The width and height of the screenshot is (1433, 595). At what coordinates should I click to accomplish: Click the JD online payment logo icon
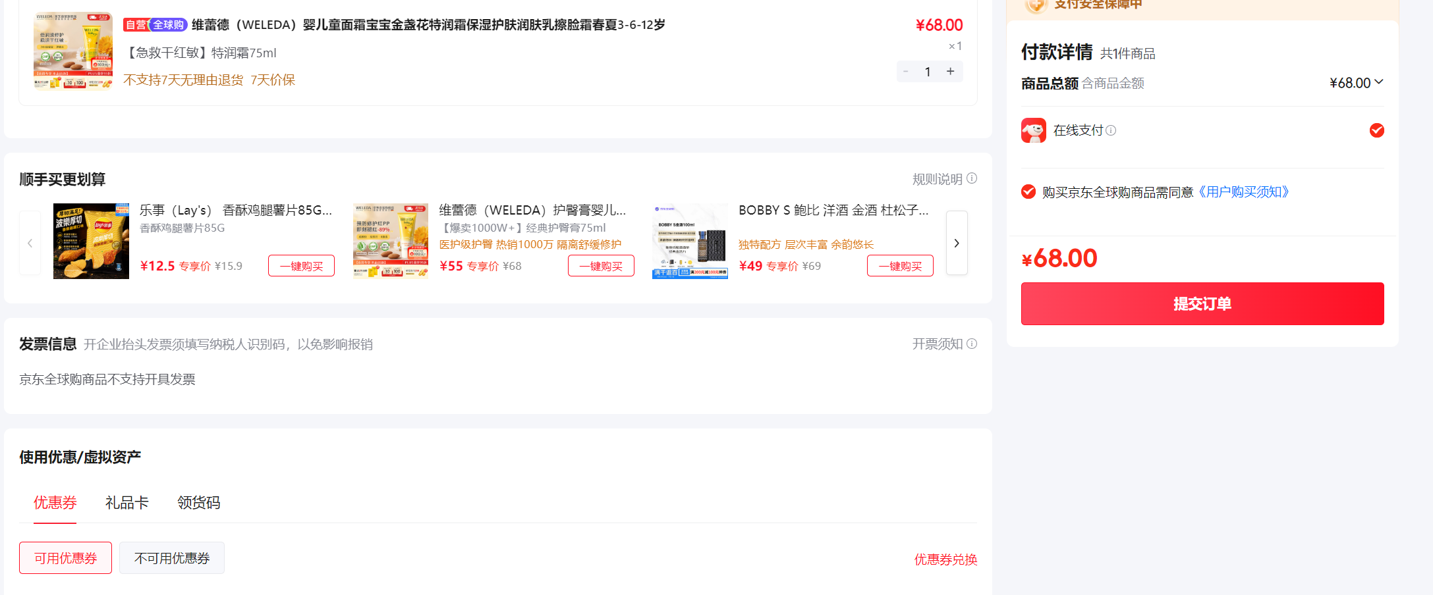click(x=1033, y=130)
